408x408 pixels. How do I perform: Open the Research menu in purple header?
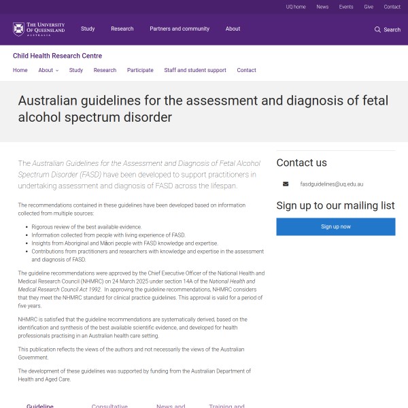122,29
